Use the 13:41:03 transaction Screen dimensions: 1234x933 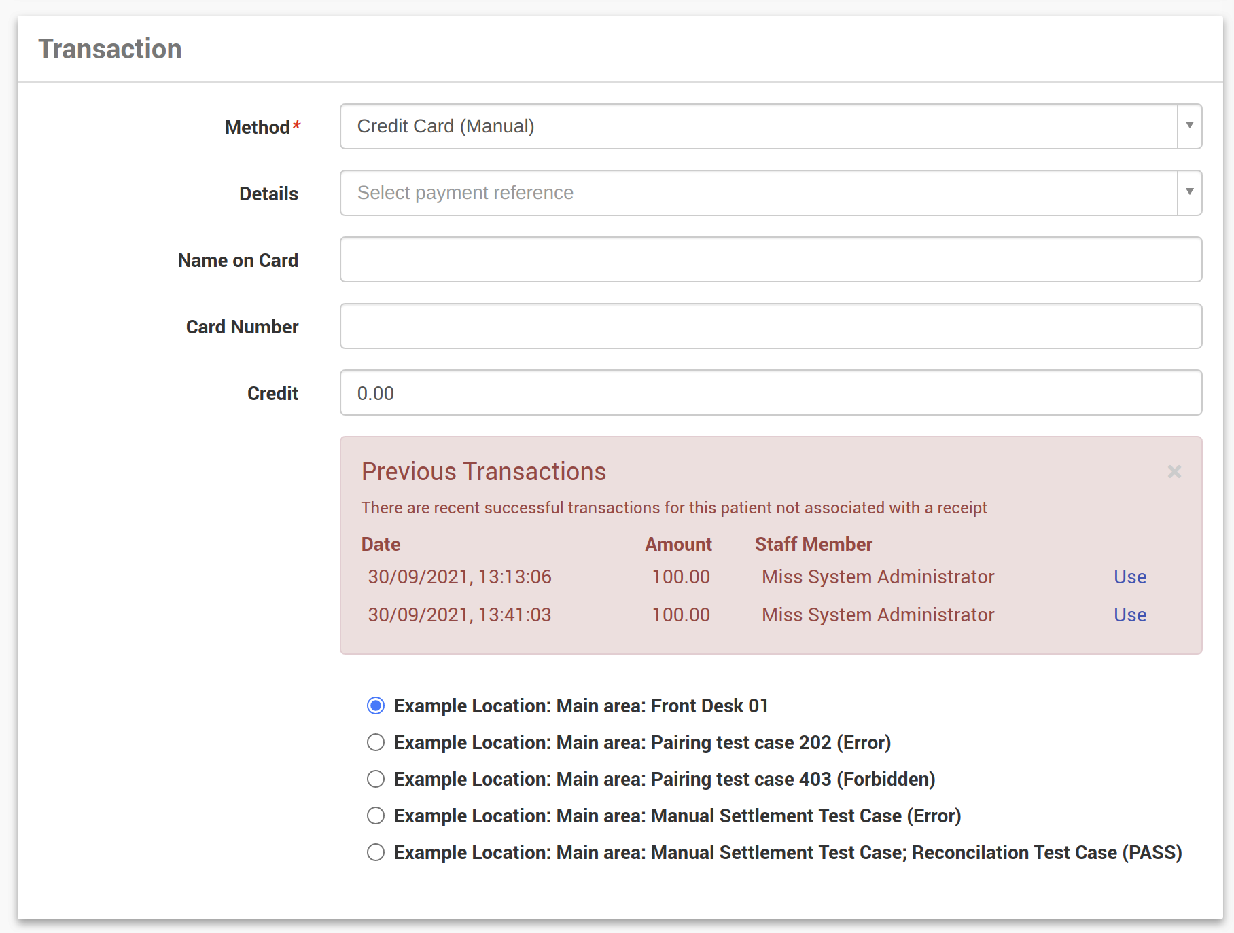[x=1129, y=615]
